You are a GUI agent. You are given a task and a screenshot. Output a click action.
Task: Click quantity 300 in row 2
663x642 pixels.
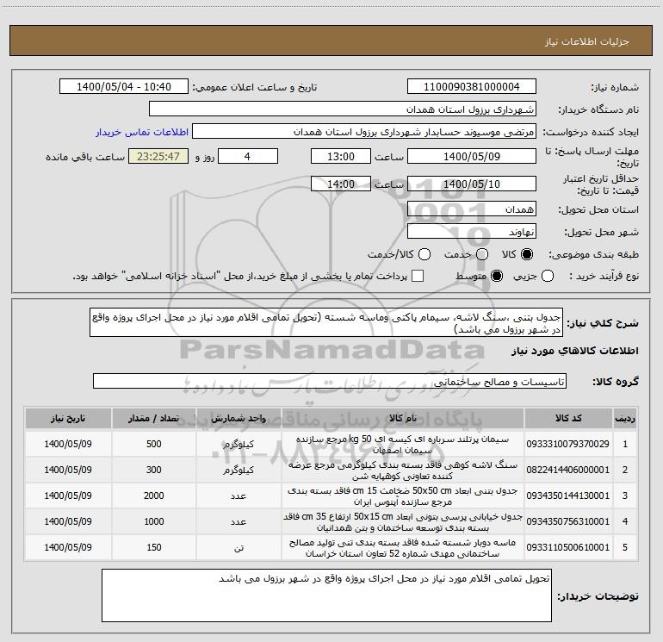coord(154,470)
